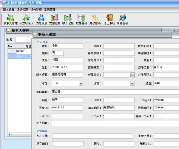
Task: Open 联系人管理 toolbar icon
Action: click(x=10, y=19)
